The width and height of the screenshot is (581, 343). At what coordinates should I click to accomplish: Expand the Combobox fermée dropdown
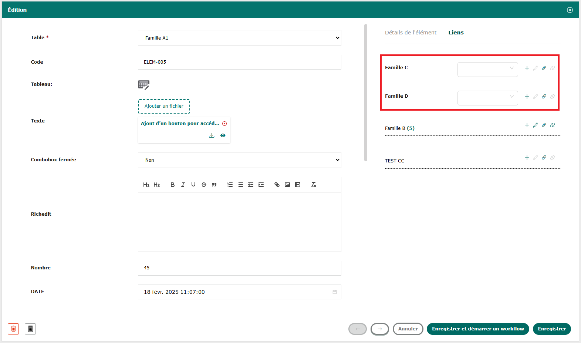(x=239, y=160)
